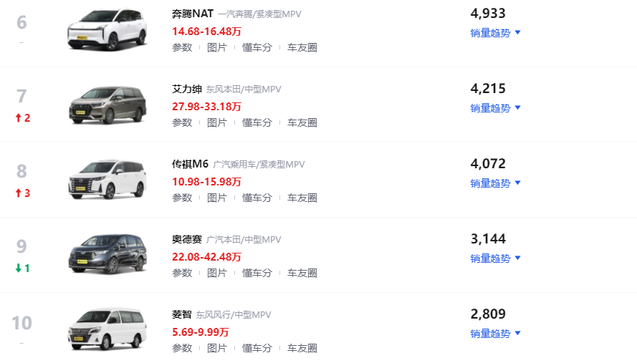Click the 奔腾NAT model name title
Image resolution: width=637 pixels, height=363 pixels.
tap(193, 14)
